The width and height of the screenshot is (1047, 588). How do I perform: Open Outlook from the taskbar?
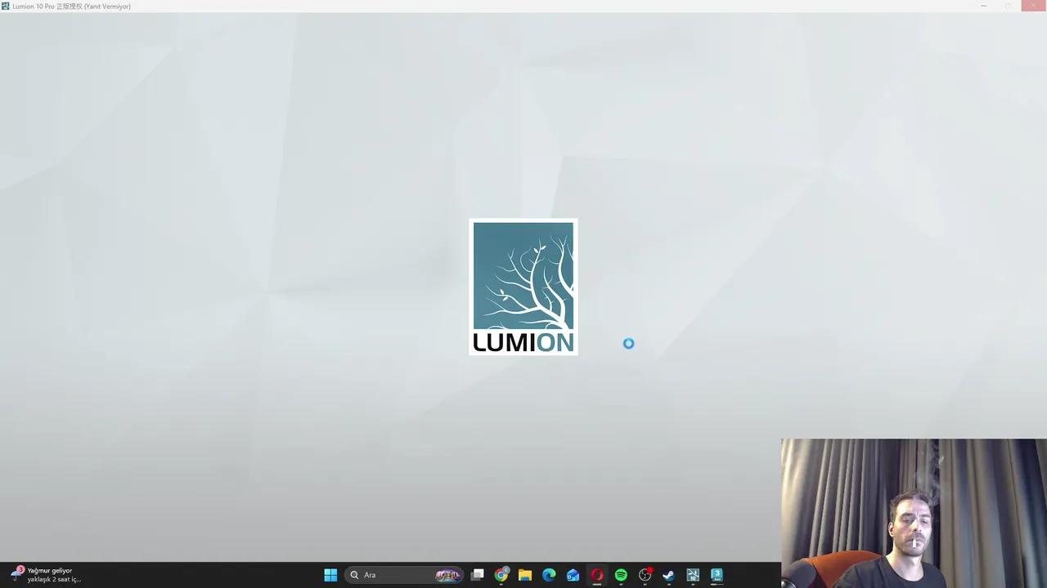573,575
